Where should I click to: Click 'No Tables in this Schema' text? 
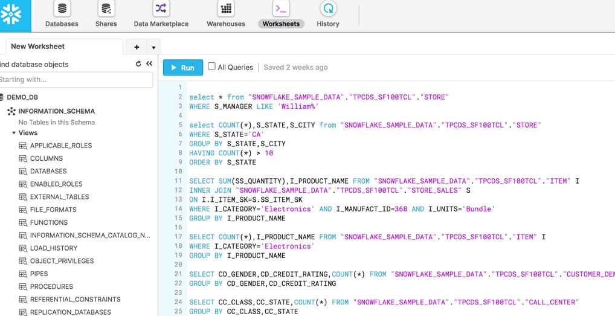[x=56, y=122]
